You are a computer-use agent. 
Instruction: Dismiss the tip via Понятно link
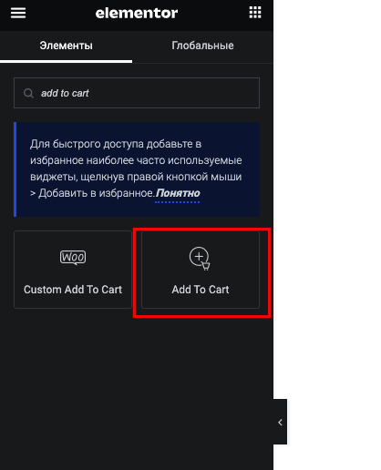coord(178,193)
